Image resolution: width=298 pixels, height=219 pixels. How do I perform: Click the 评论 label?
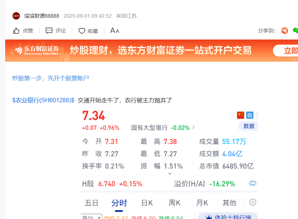[x=60, y=31]
